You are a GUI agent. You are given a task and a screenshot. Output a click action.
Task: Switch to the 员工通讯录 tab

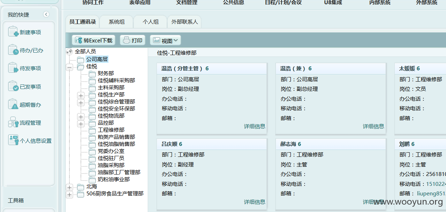pyautogui.click(x=83, y=22)
